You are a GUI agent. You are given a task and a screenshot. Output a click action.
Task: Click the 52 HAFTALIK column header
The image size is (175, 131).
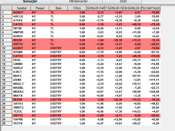tap(151, 8)
